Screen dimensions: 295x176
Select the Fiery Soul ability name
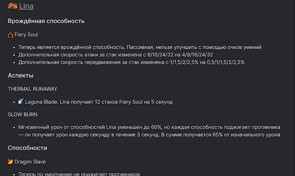26,35
